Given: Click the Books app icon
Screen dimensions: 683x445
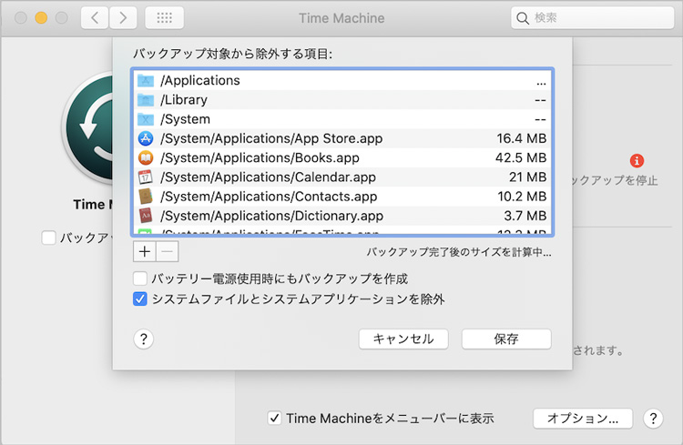Looking at the screenshot, I should (146, 157).
